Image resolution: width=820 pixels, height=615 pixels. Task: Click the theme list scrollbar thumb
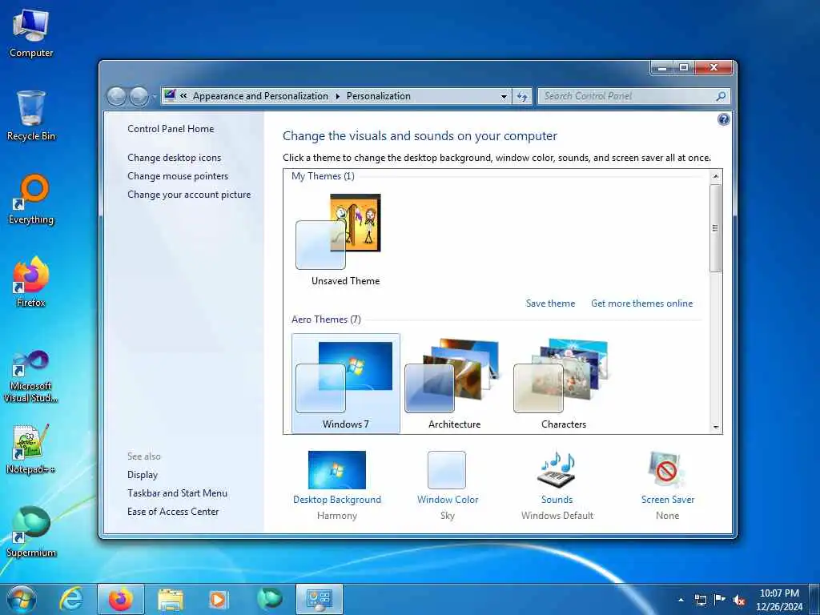point(715,228)
